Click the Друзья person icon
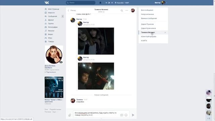 click(46, 20)
